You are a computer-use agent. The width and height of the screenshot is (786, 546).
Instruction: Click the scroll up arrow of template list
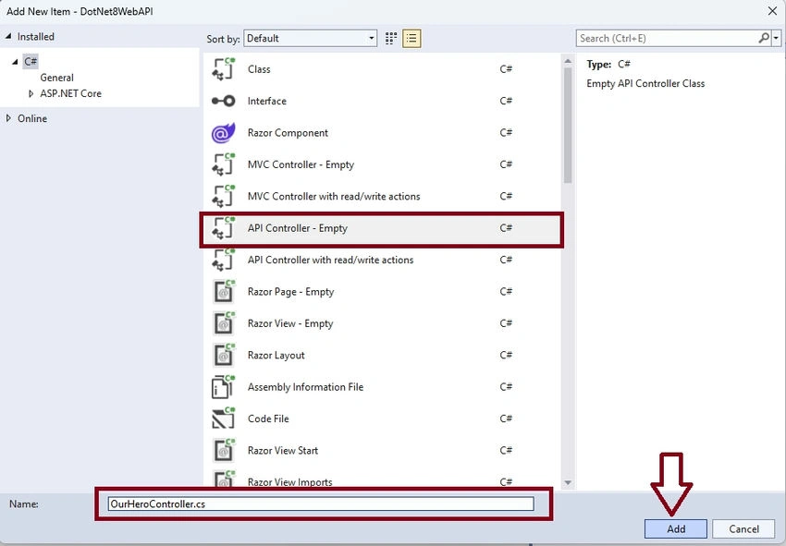(x=568, y=61)
